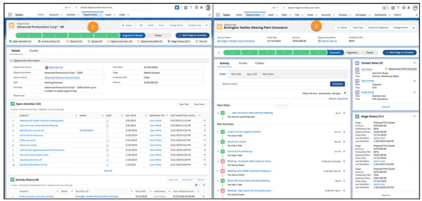This screenshot has width=422, height=201.
Task: Open the notifications bell in right window
Action: (x=408, y=7)
